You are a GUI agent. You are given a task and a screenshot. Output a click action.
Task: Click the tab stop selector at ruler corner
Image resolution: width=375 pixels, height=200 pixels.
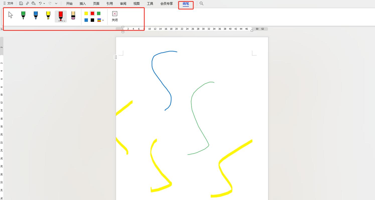click(2, 29)
